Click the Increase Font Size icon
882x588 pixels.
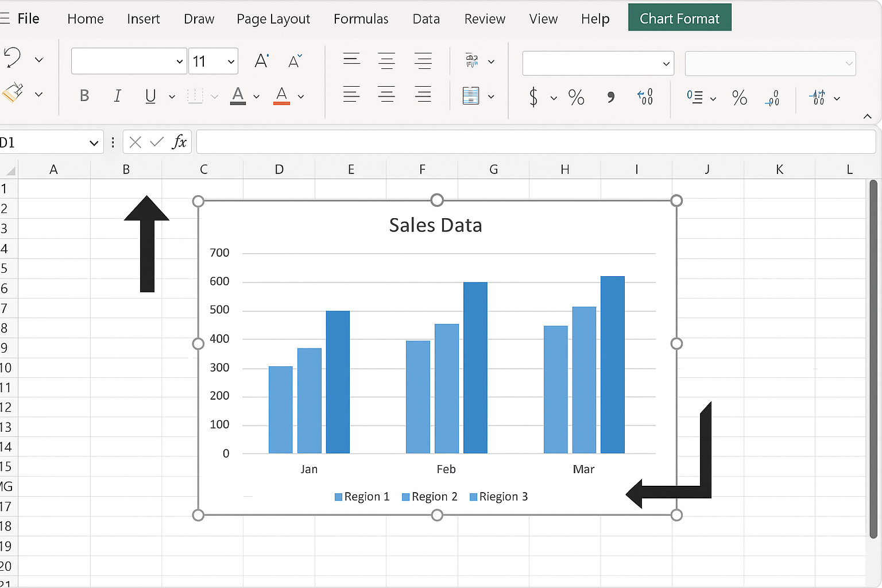[262, 61]
